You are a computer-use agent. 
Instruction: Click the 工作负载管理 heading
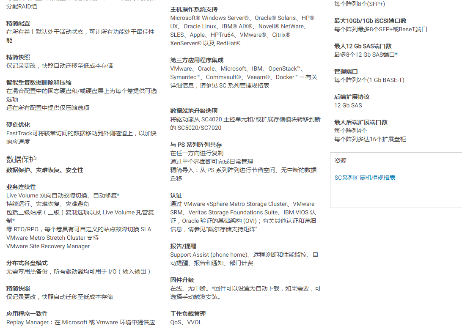[188, 314]
